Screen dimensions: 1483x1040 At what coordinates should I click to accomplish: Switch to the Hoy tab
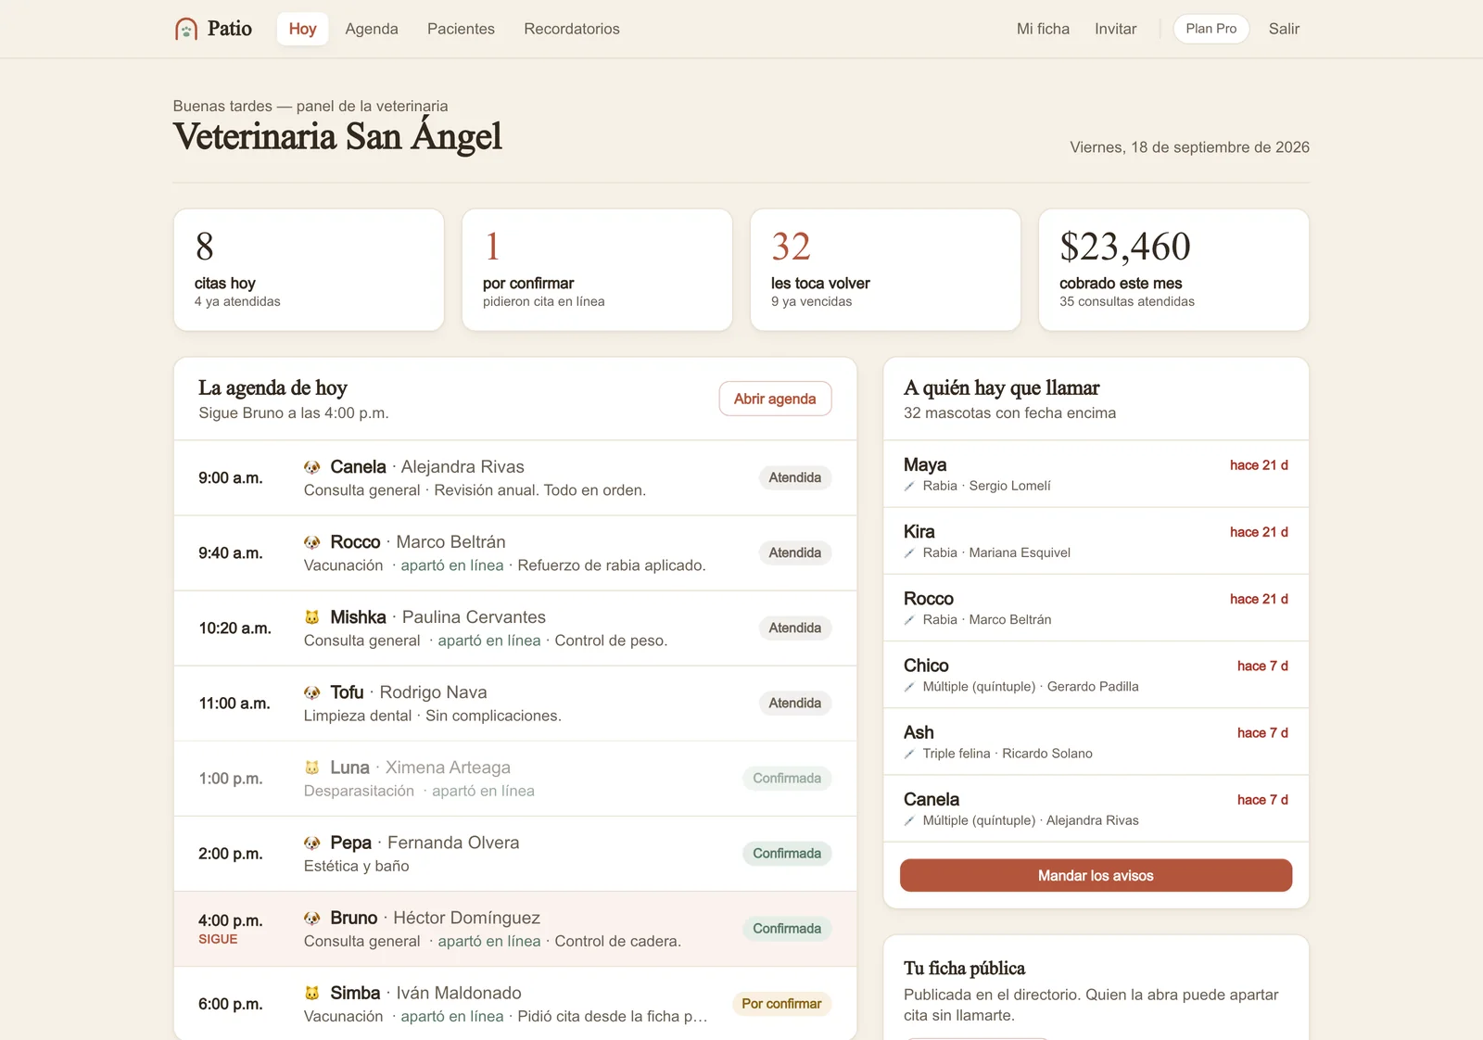(x=302, y=29)
